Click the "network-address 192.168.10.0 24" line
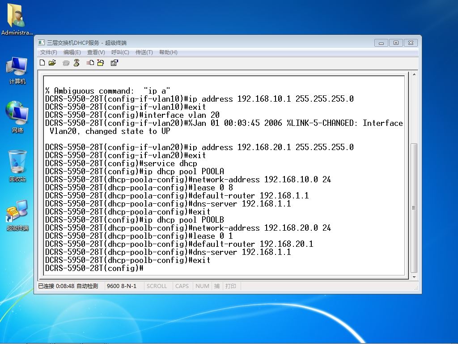 188,179
